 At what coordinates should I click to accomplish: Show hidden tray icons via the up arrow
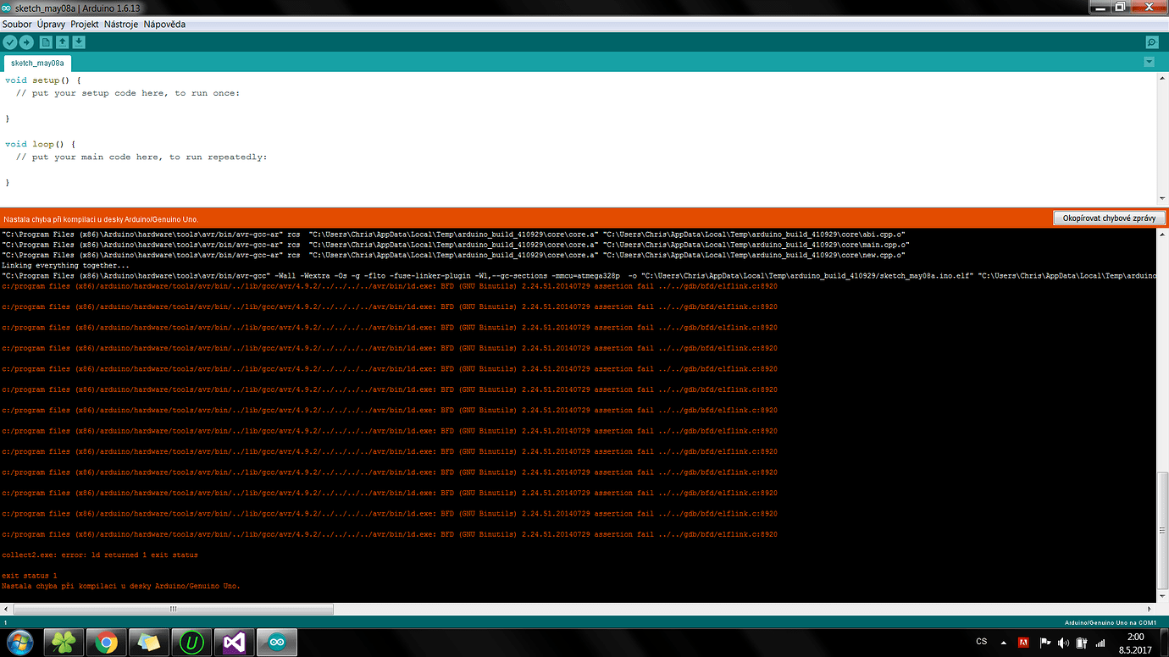1004,643
